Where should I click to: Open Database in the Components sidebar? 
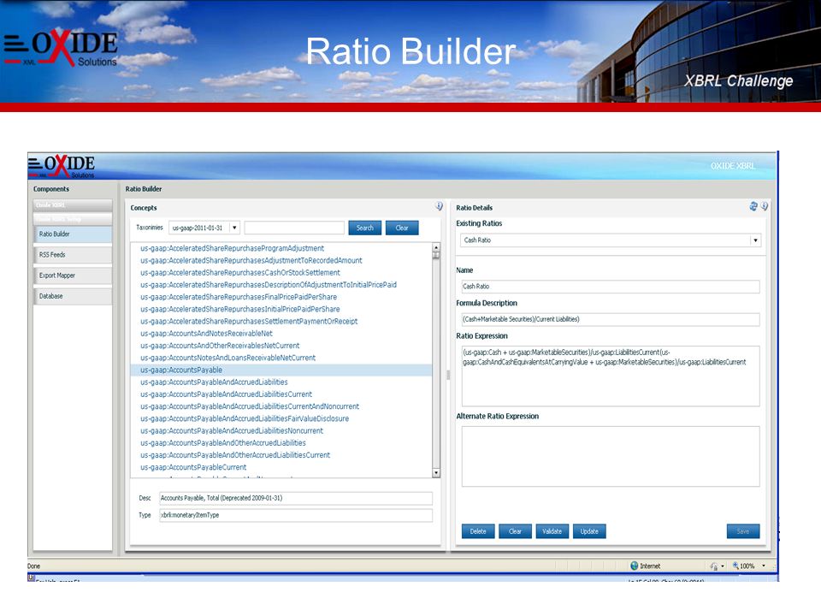pyautogui.click(x=73, y=296)
